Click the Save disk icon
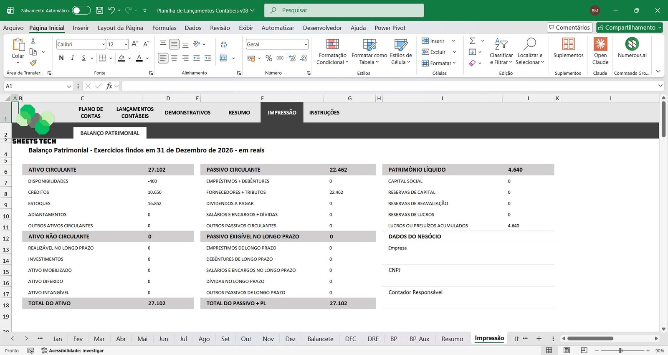The height and width of the screenshot is (355, 668). click(99, 10)
